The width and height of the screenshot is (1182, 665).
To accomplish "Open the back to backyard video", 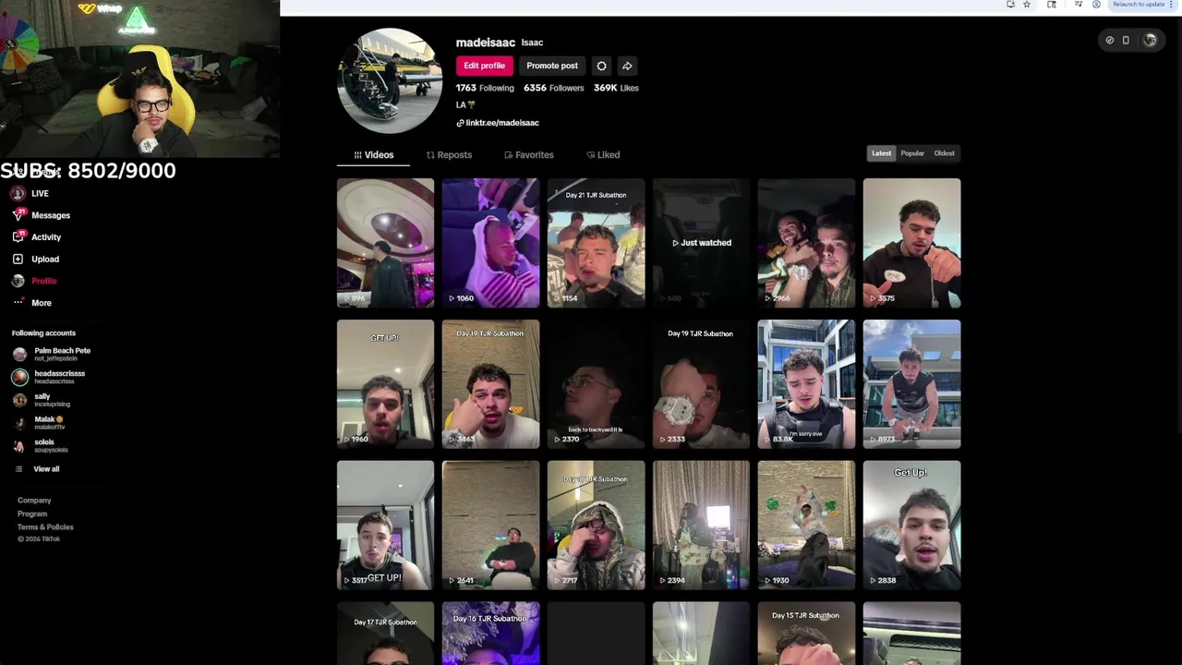I will pos(596,384).
